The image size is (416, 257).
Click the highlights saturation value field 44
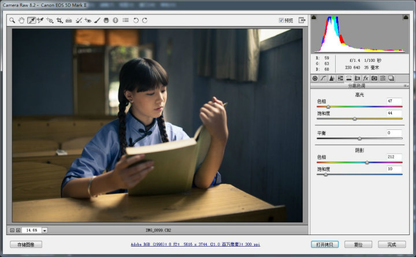(394, 113)
